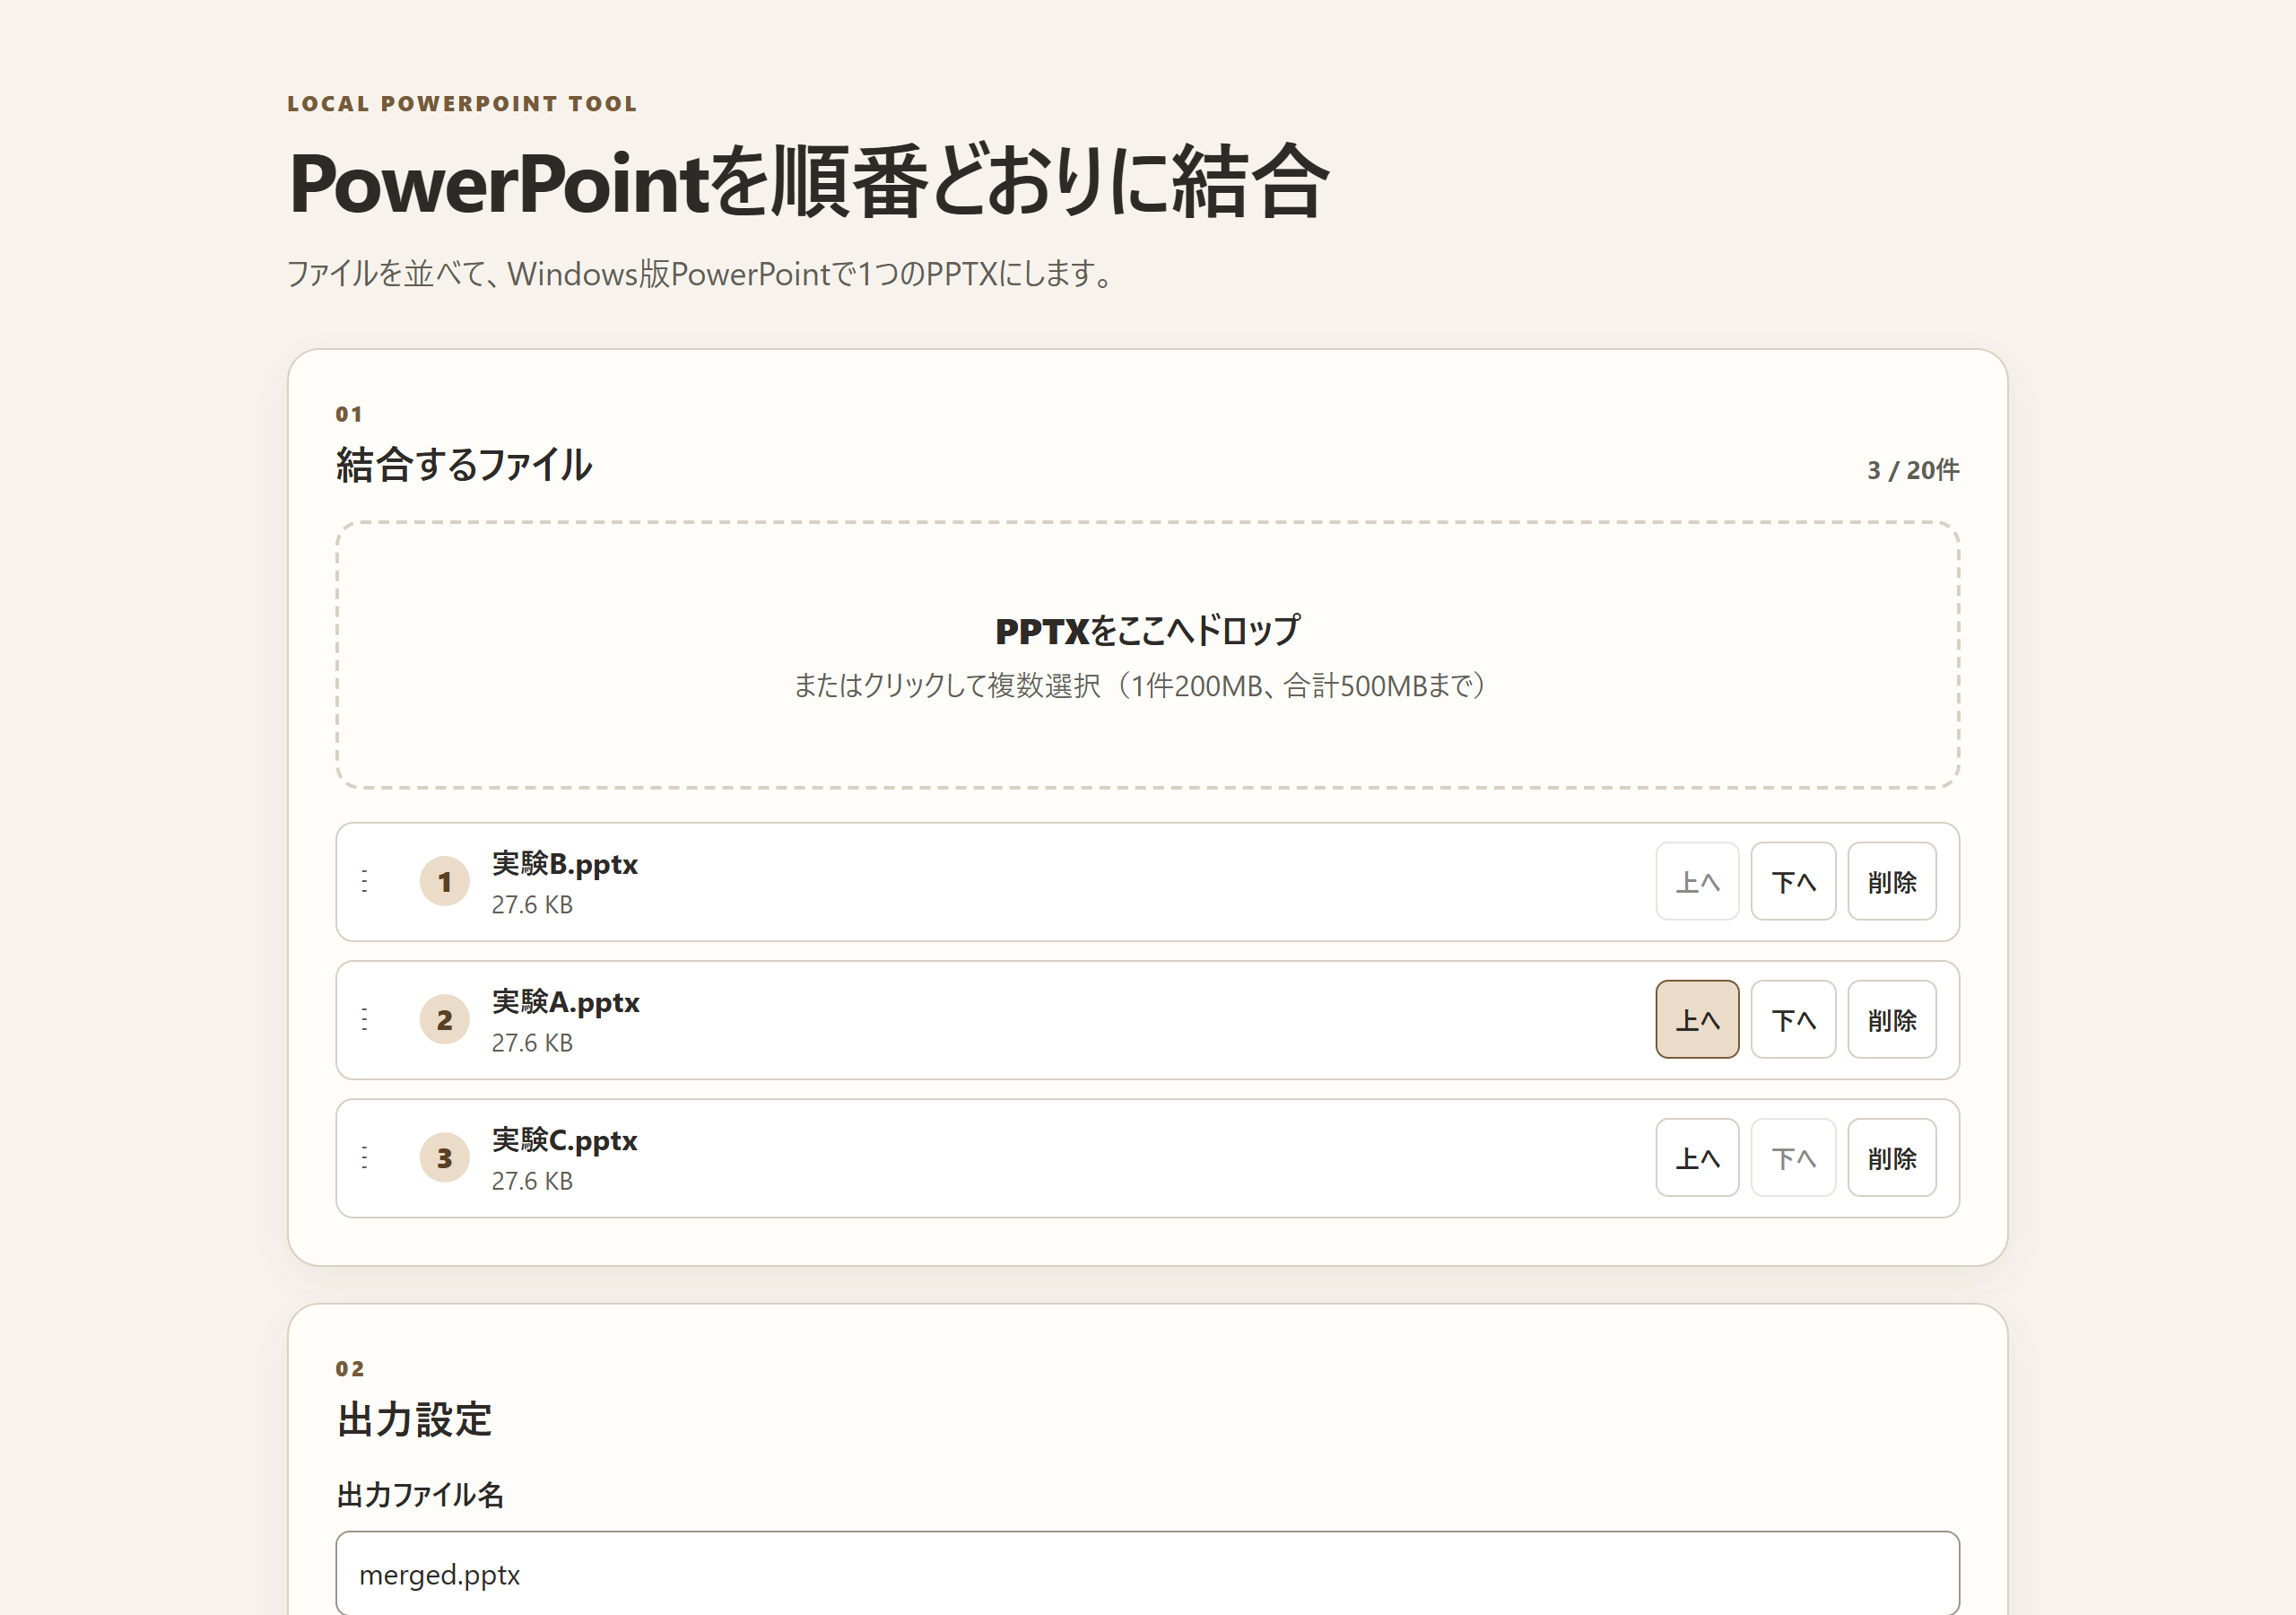Click the order badge 2 of 実験A.pptx
The height and width of the screenshot is (1615, 2296).
[445, 1019]
